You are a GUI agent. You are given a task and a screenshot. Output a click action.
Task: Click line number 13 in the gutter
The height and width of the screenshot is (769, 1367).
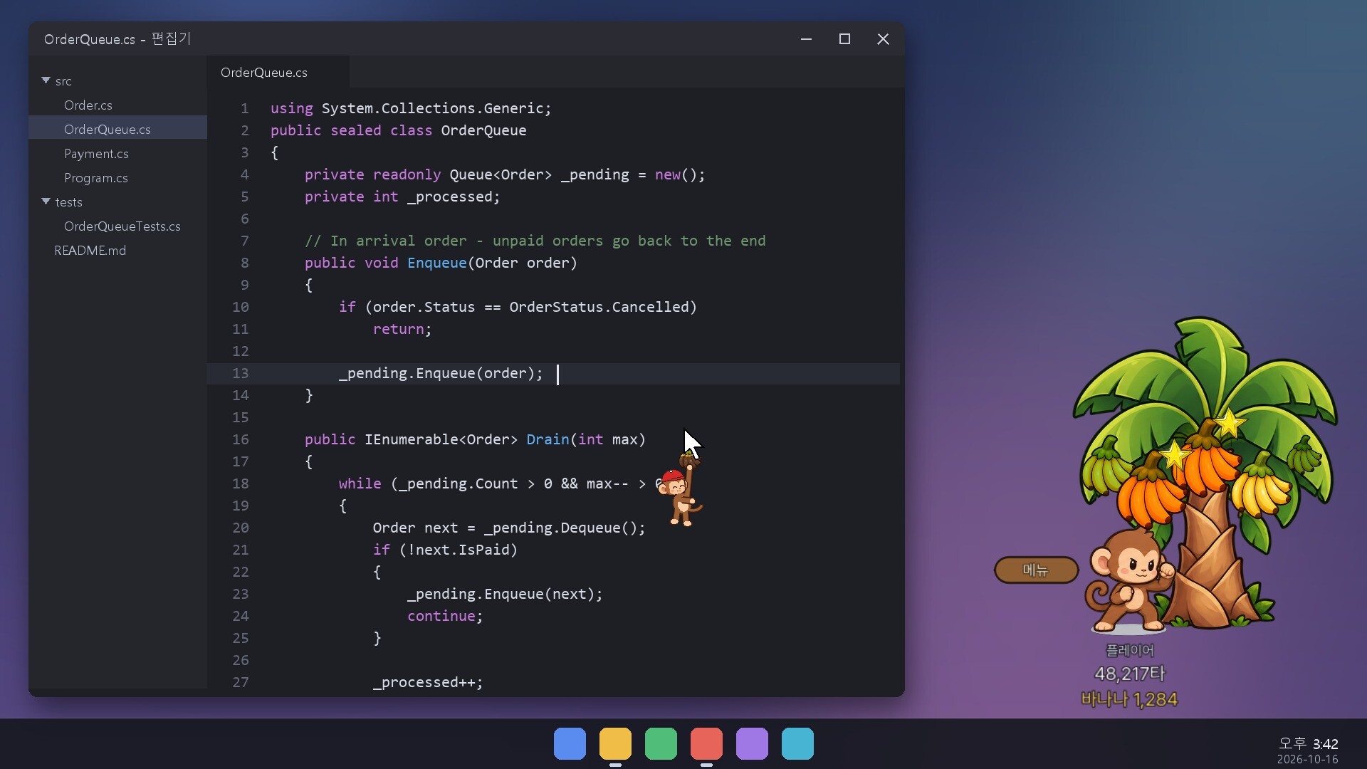241,373
